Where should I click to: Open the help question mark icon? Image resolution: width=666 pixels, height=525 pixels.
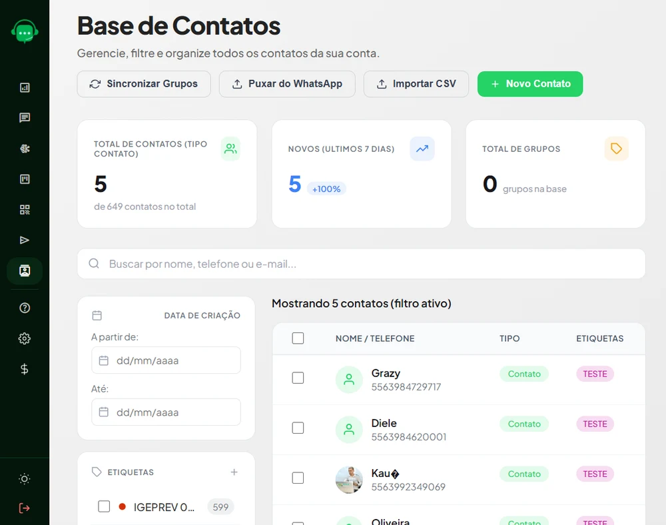25,308
